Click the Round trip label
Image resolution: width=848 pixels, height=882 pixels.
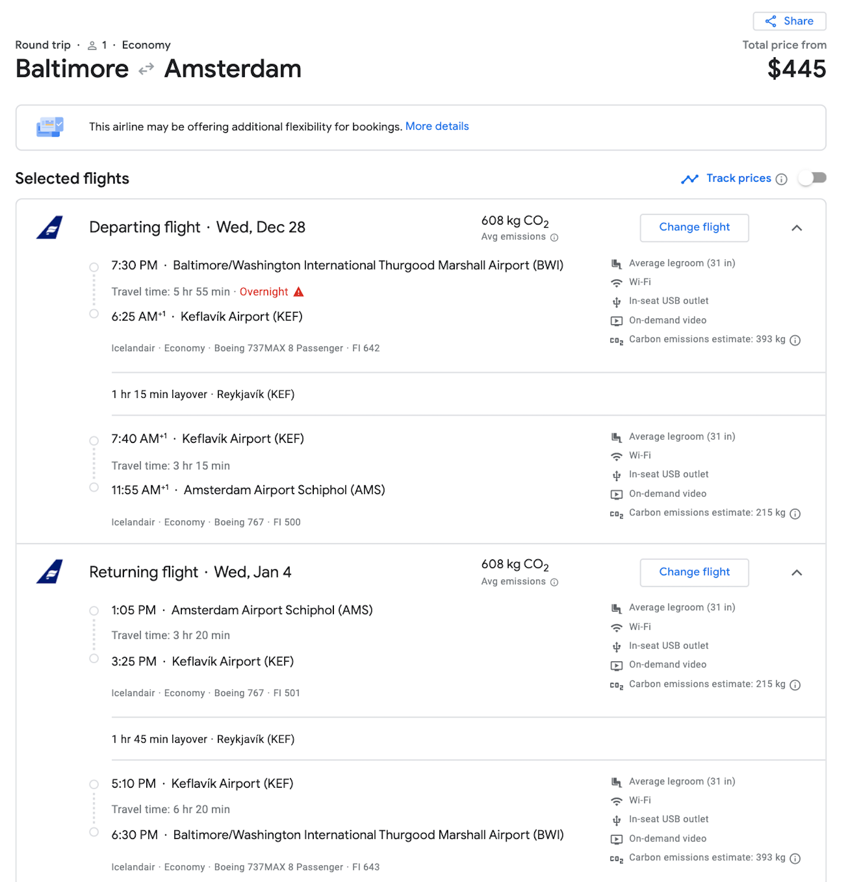click(x=42, y=45)
